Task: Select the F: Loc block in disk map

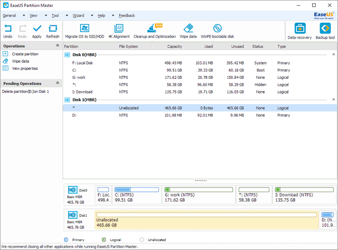Action: (x=104, y=195)
